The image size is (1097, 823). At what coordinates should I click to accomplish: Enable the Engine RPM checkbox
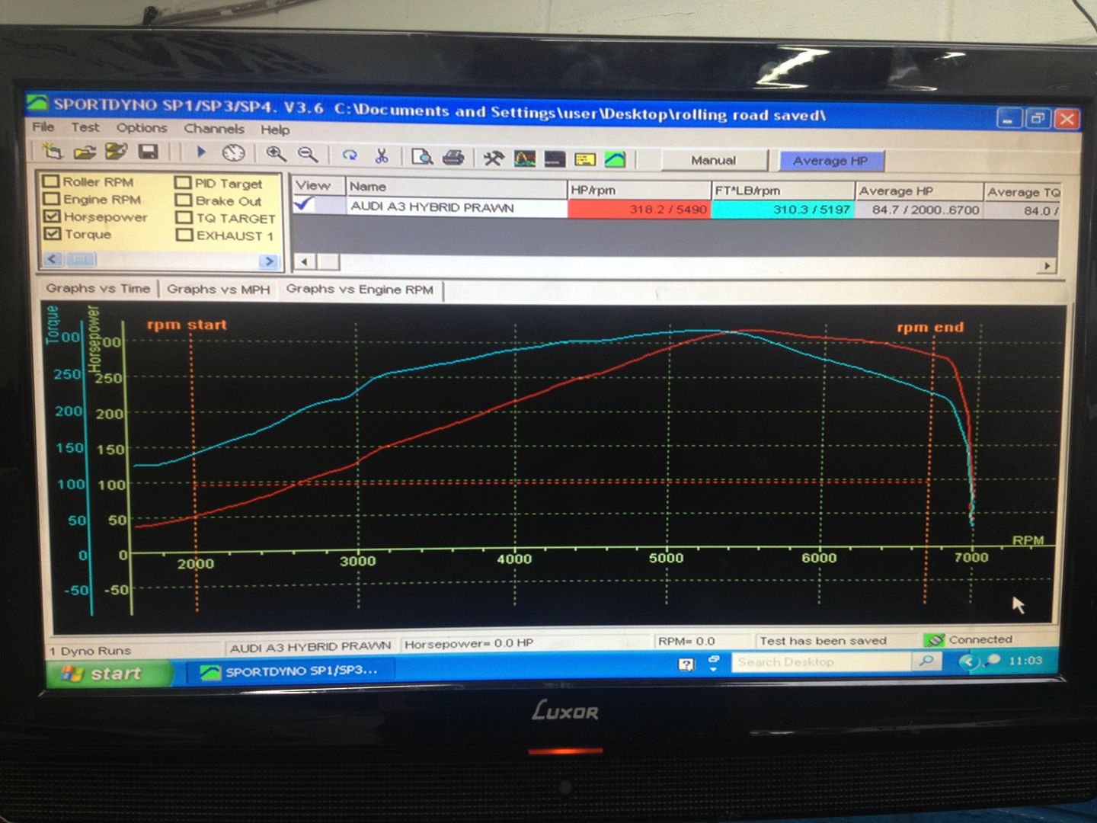(x=51, y=199)
